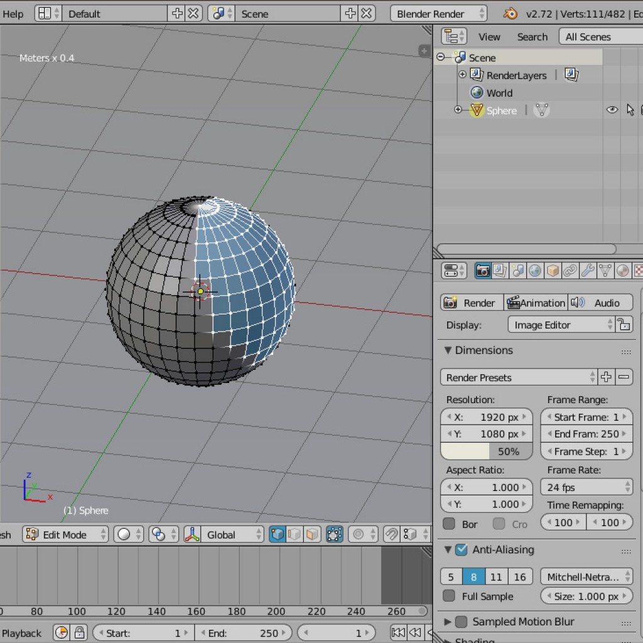Click the Animation render button
Screen dimensions: 643x643
pyautogui.click(x=536, y=303)
